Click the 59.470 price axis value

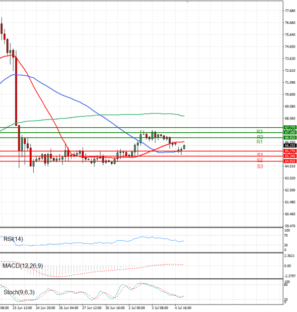tap(290, 226)
